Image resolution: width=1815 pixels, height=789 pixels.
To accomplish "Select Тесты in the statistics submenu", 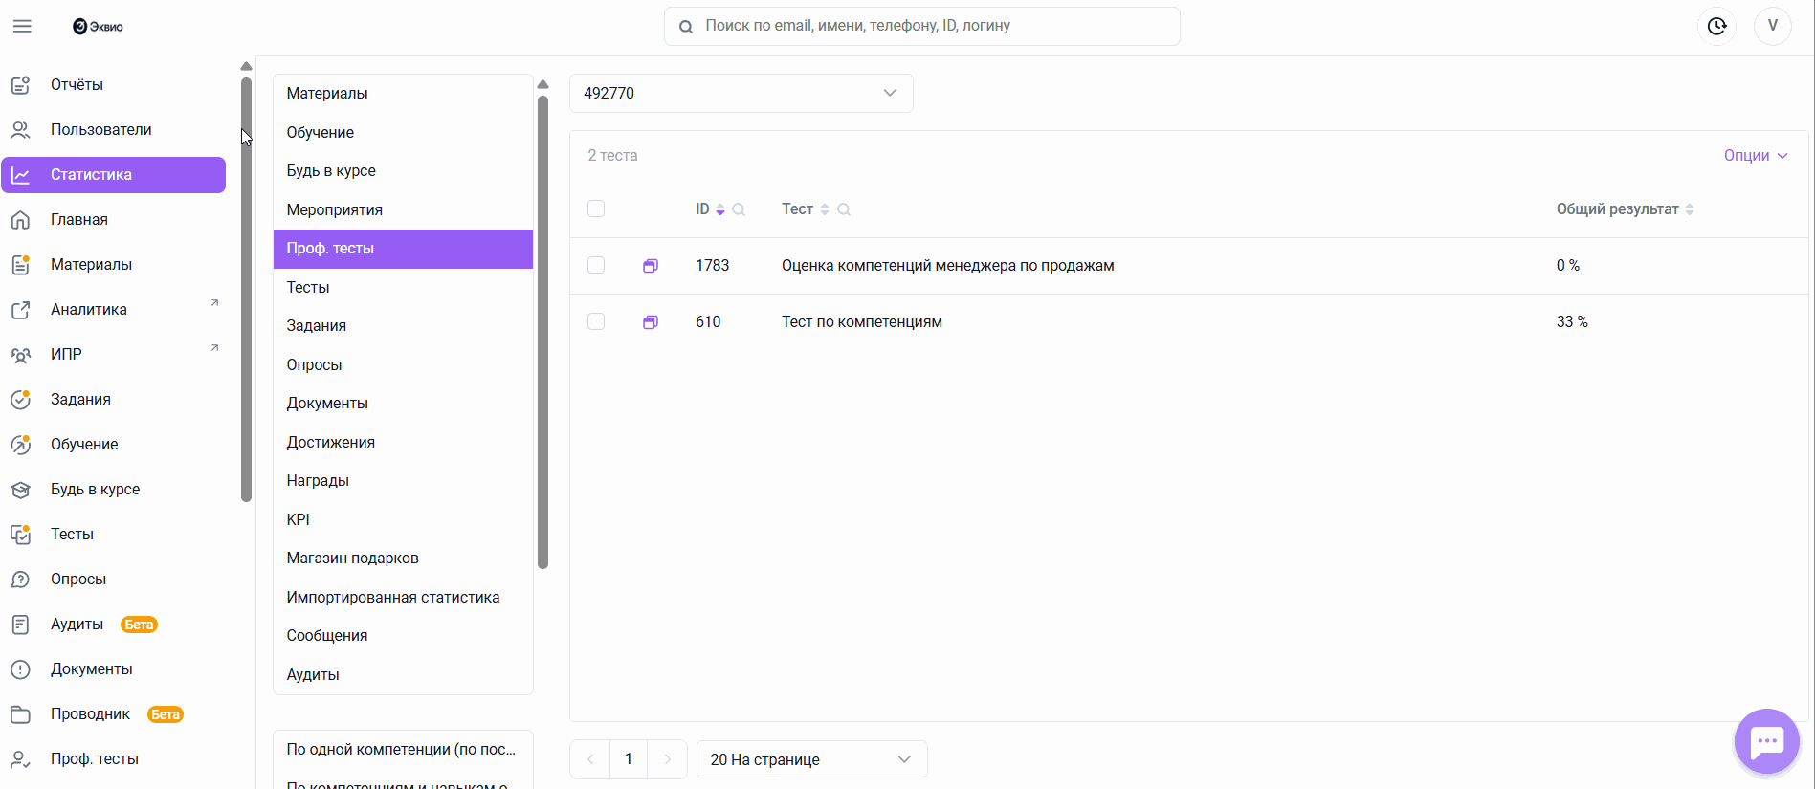I will (x=308, y=287).
